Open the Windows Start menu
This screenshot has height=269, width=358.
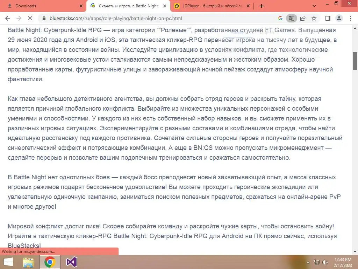8,262
